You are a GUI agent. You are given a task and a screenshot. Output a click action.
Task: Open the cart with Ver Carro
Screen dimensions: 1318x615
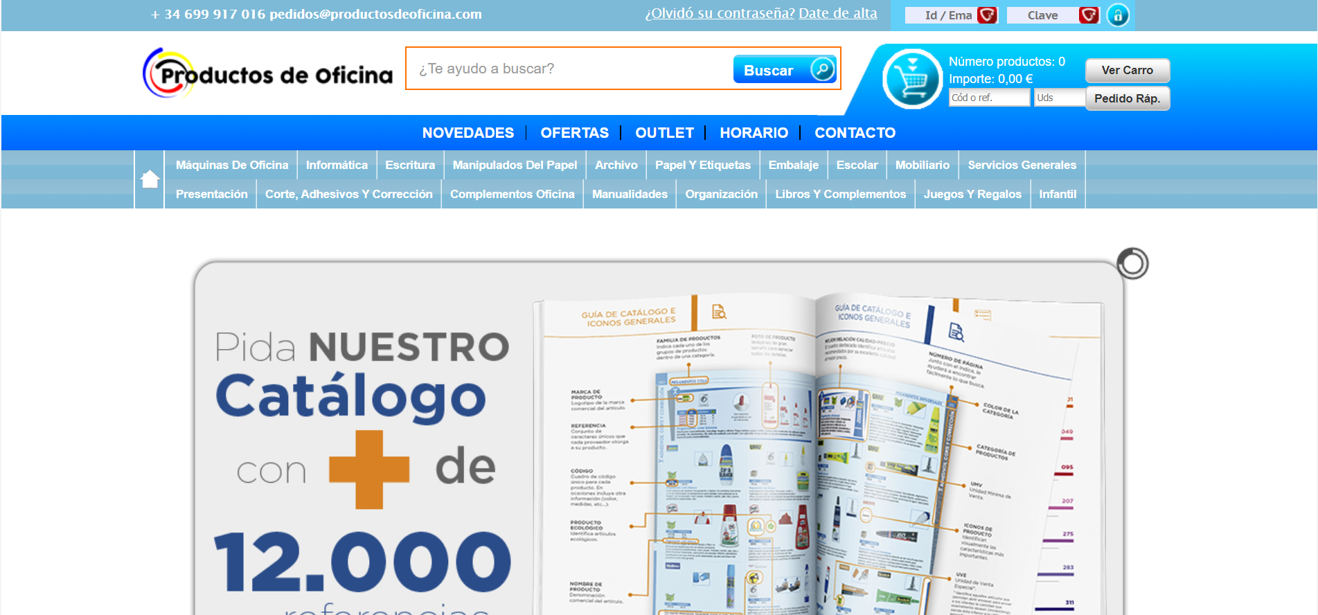(x=1127, y=70)
